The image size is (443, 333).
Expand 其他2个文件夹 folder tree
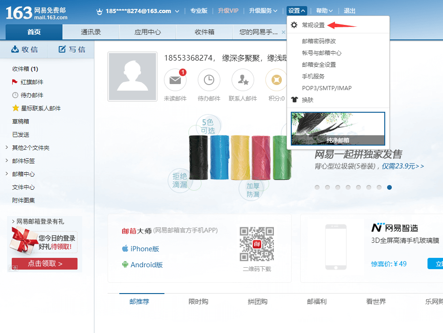(x=7, y=148)
